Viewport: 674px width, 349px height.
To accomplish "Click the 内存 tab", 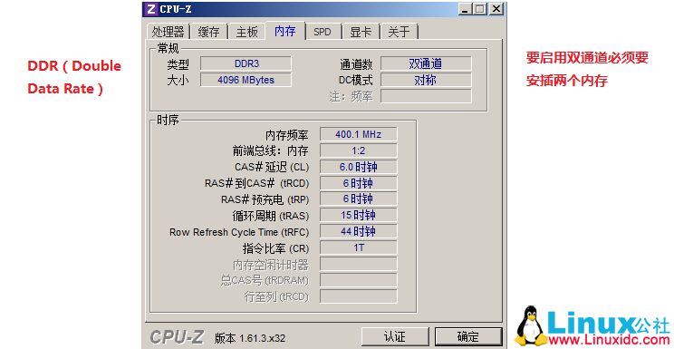I will coord(285,31).
